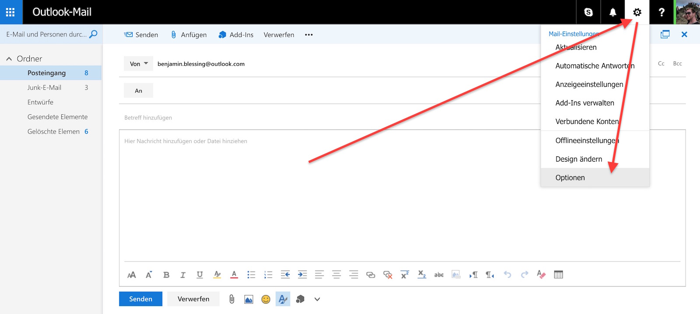Click the search magnifier icon
Viewport: 700px width, 314px height.
(x=93, y=34)
